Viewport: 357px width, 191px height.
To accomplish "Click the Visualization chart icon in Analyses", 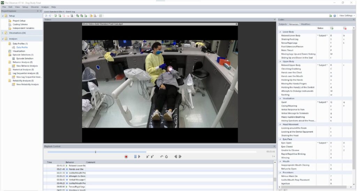I will tap(10, 51).
